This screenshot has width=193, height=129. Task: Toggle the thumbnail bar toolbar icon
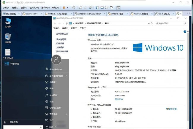click(102, 8)
